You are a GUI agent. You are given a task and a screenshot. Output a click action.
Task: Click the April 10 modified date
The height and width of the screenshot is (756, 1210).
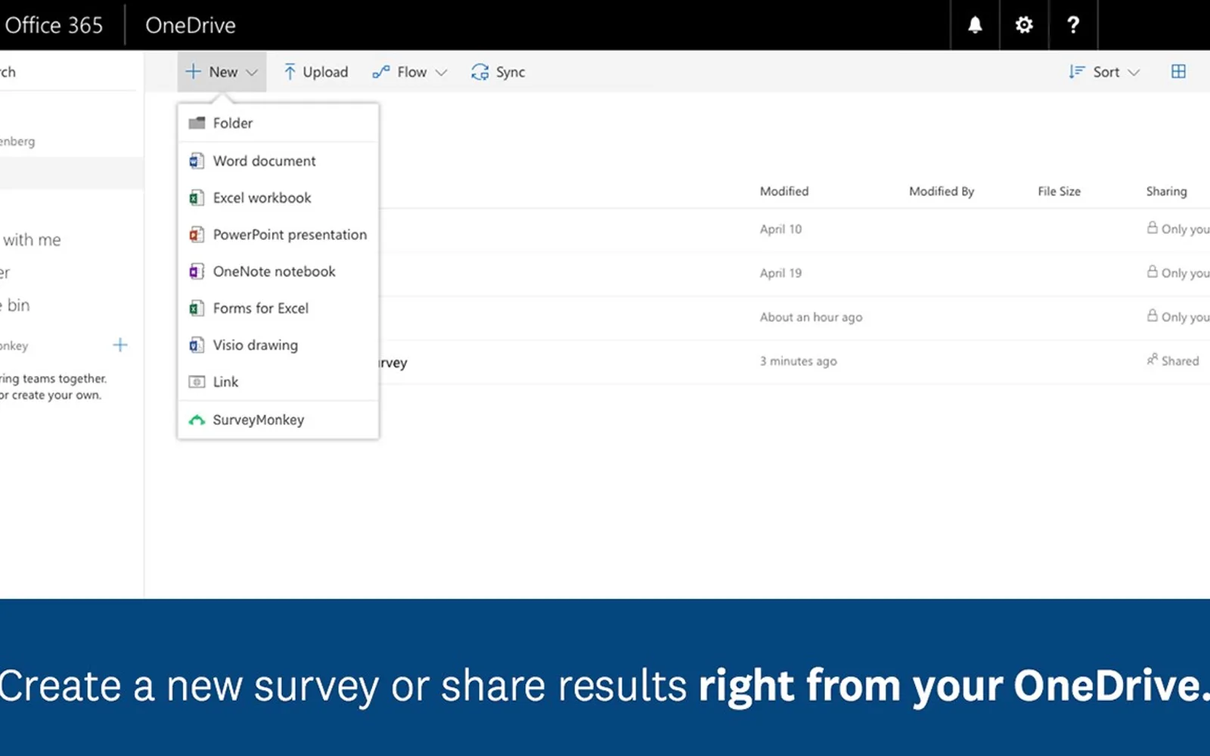[780, 229]
